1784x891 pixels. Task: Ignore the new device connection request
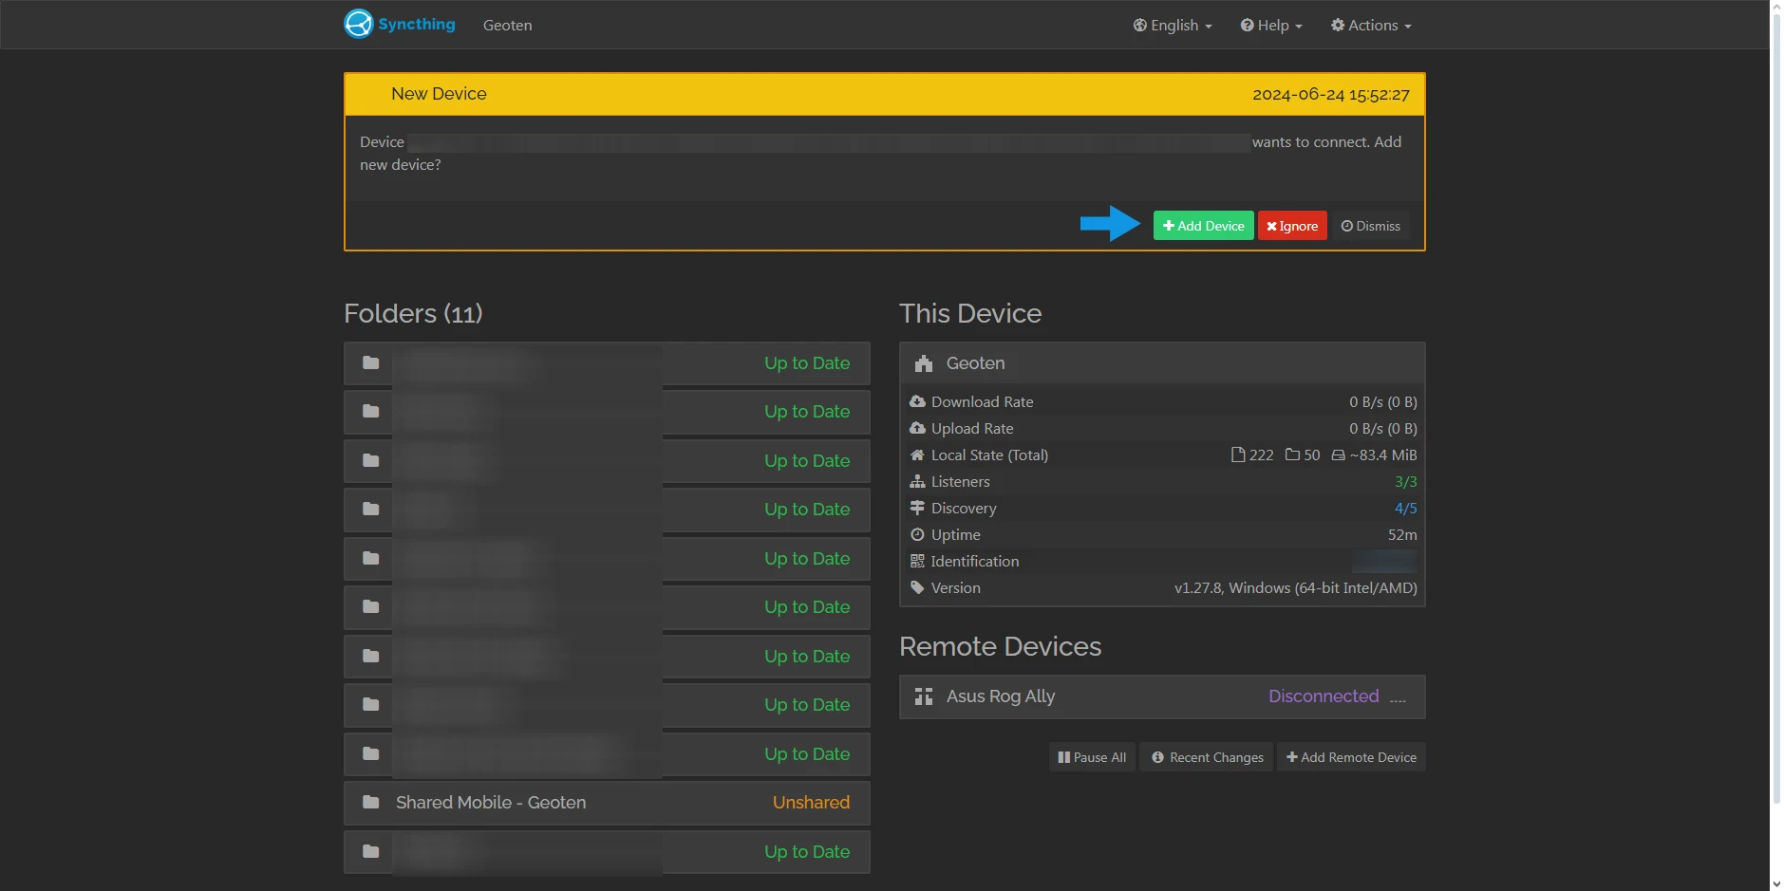coord(1291,225)
